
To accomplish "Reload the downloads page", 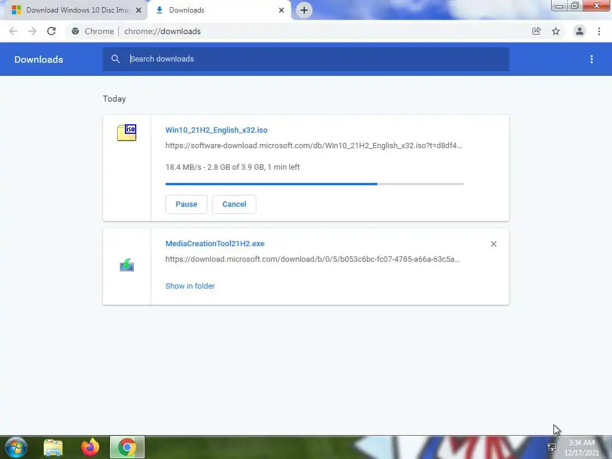I will tap(51, 31).
